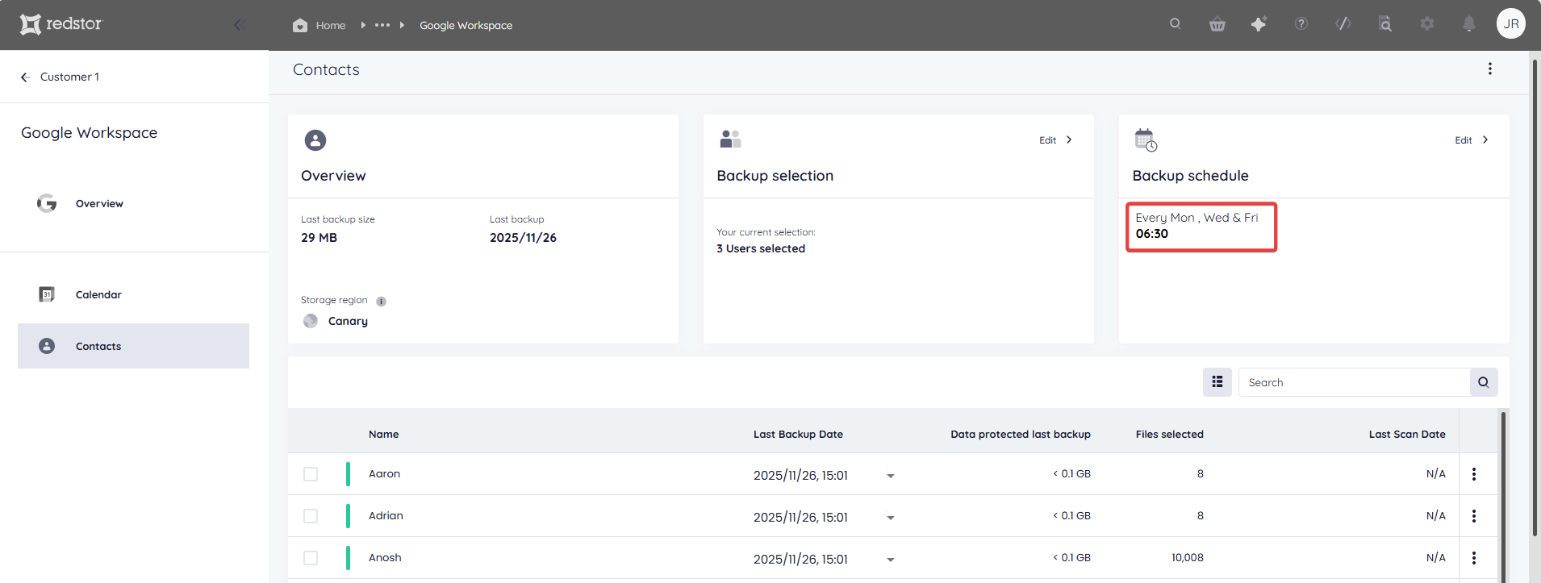Image resolution: width=1541 pixels, height=583 pixels.
Task: Click the Every Mon, Wed & Fri schedule
Action: click(1196, 218)
